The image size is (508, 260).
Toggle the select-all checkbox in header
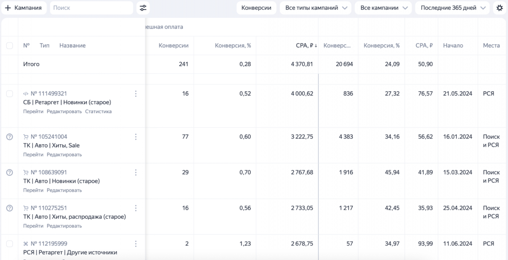(x=10, y=46)
